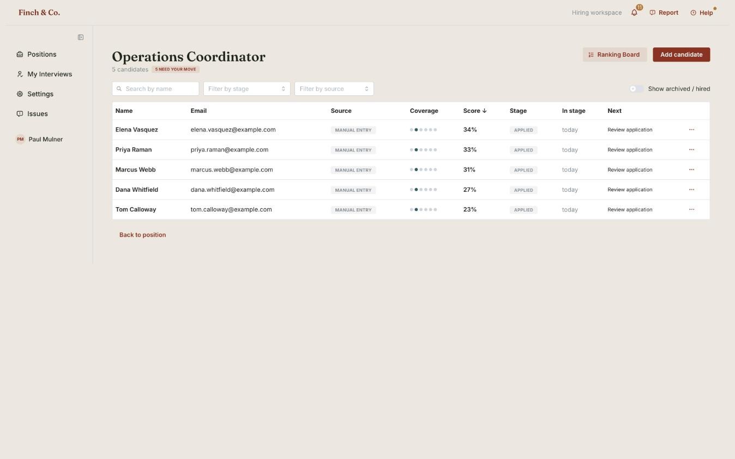Open row actions menu for Elena Vasquez
Image resolution: width=735 pixels, height=459 pixels.
(x=691, y=130)
